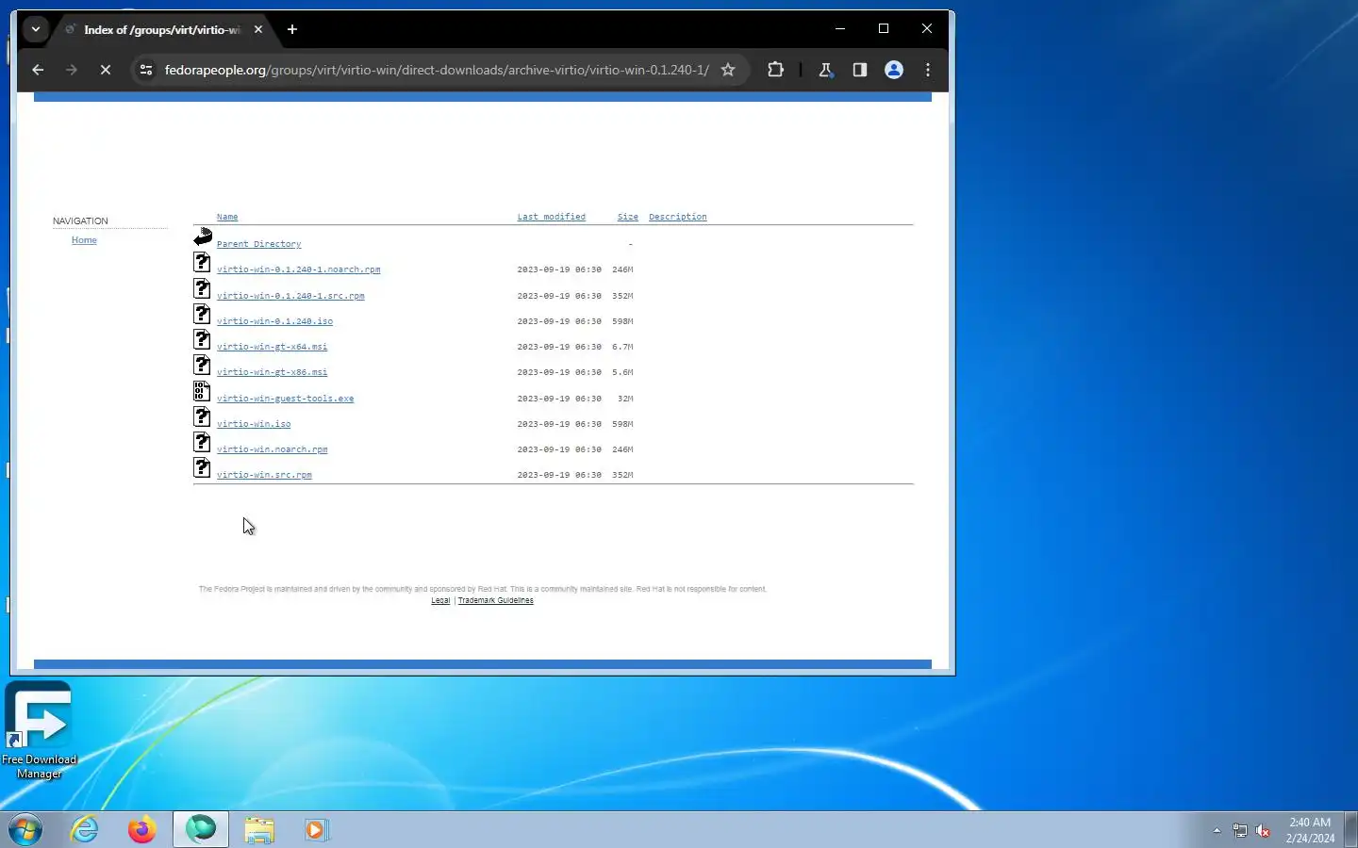Download virtio-win-0.1.240-1.src.rpm
The width and height of the screenshot is (1358, 848).
click(x=290, y=296)
